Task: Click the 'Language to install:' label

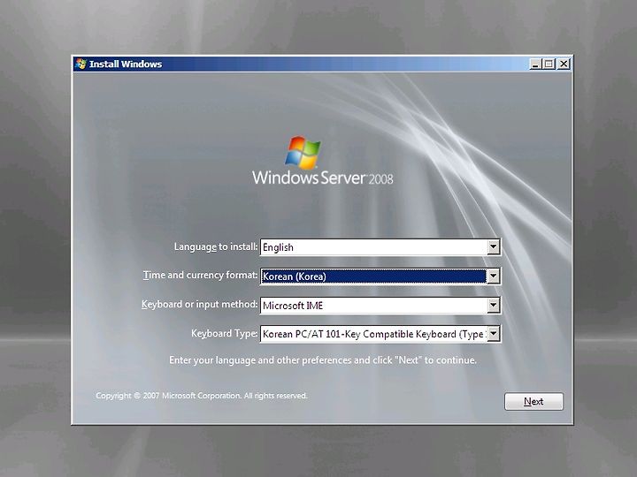Action: pos(216,246)
